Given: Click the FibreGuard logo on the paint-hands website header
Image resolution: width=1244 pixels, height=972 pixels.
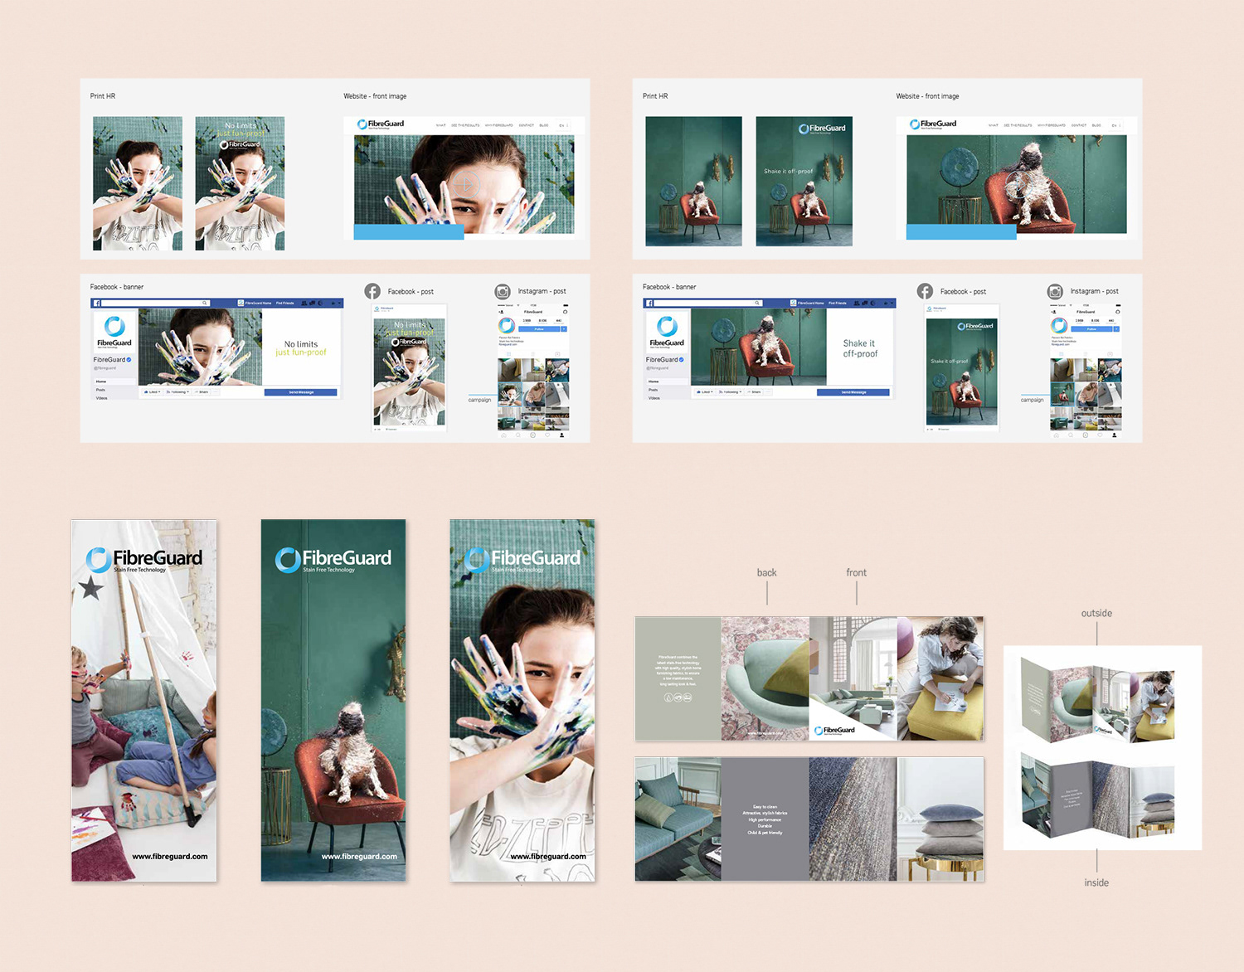Looking at the screenshot, I should click(x=381, y=124).
